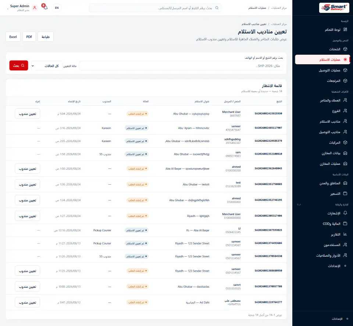
Task: Click the red بحث search button
Action: pos(19,65)
